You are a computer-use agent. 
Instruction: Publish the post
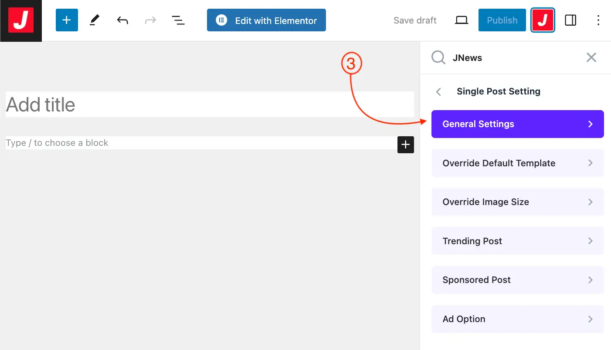point(502,20)
